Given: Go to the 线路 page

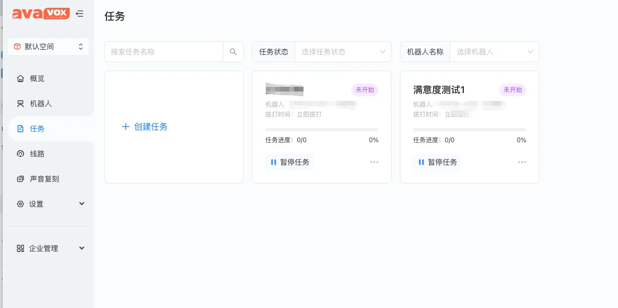Looking at the screenshot, I should pos(37,154).
